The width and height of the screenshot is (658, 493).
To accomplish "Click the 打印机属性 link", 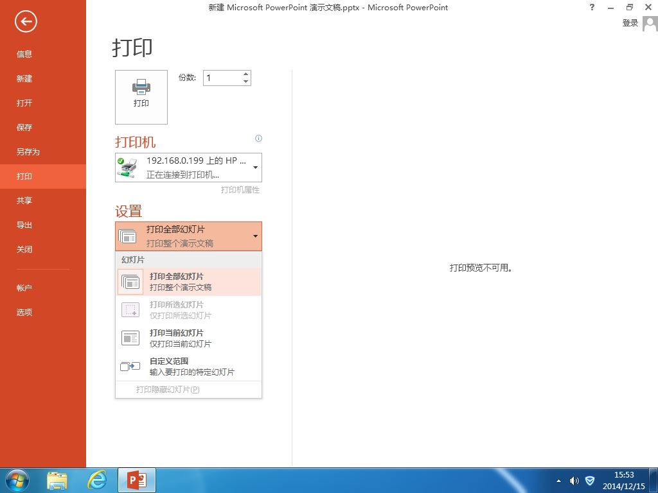I will tap(240, 190).
